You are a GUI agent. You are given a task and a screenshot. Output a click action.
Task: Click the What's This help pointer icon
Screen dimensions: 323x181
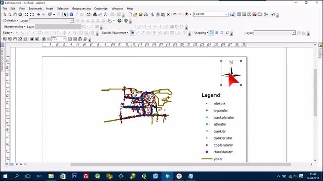click(273, 15)
